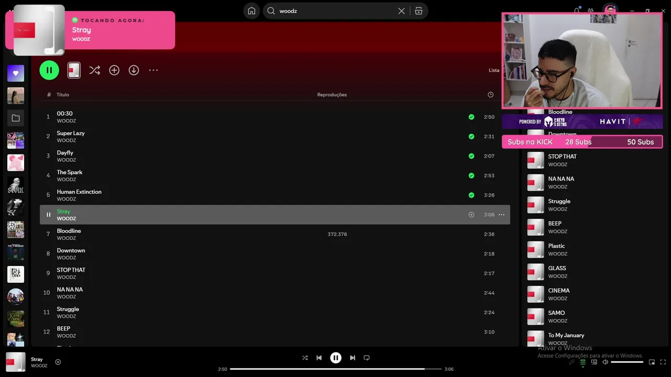Click the search field containing woodz
This screenshot has height=377, width=671.
pos(335,11)
